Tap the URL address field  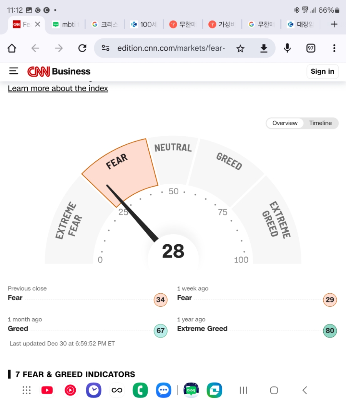click(x=171, y=48)
